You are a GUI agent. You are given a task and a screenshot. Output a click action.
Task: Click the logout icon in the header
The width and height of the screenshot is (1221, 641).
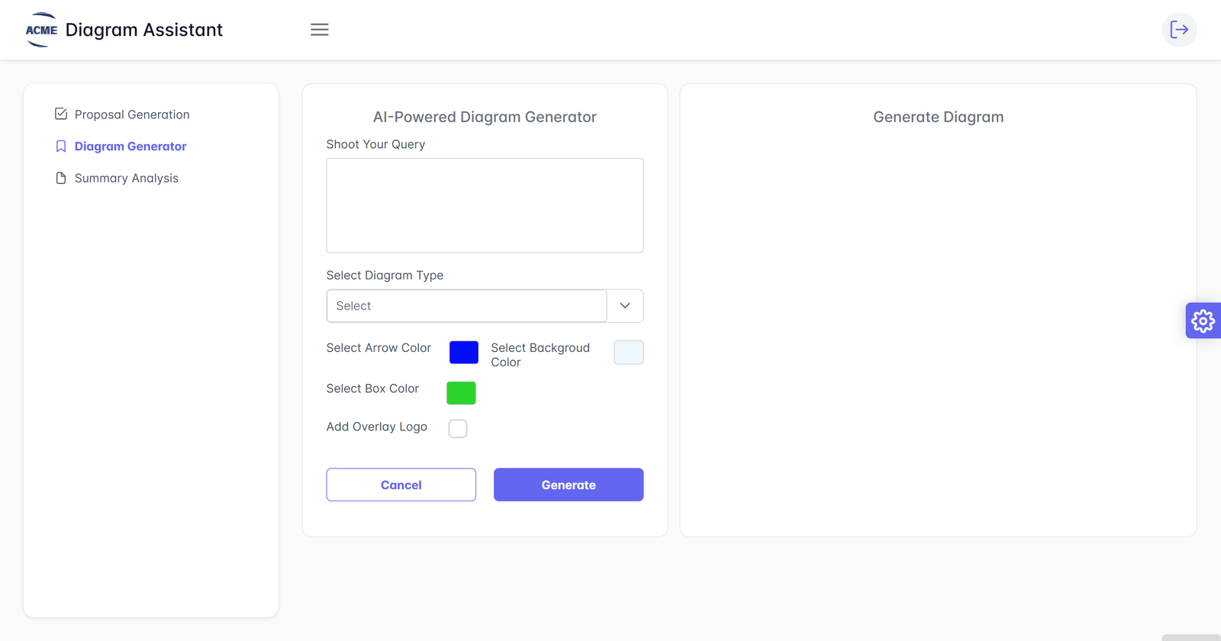1179,30
